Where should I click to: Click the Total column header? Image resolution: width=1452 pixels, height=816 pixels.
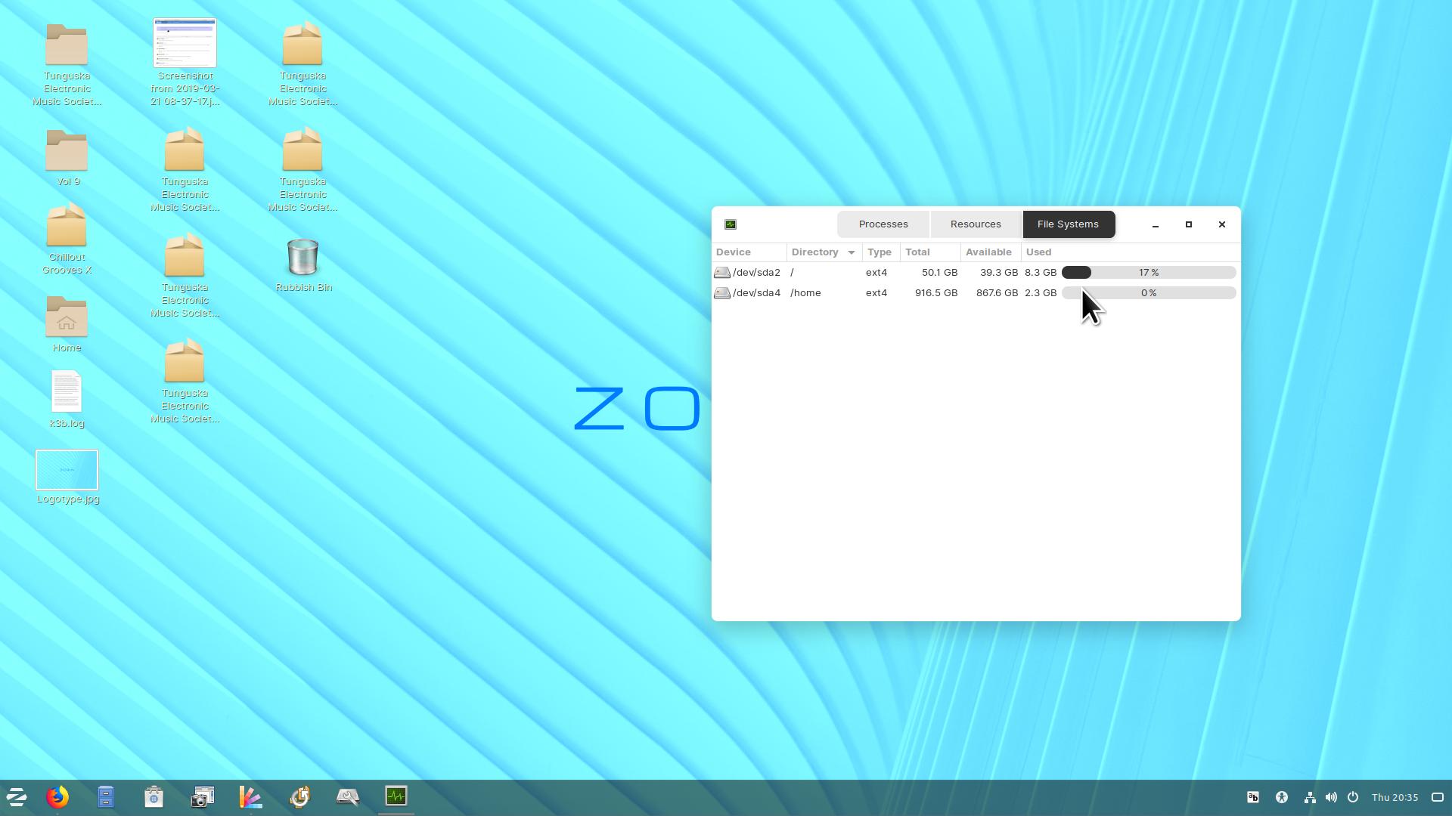(917, 251)
